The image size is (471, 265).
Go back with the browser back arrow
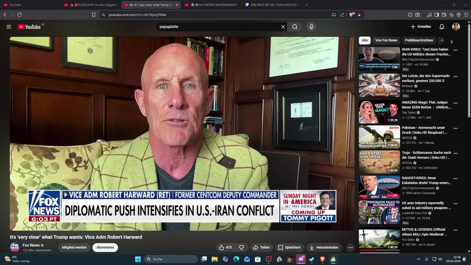[x=5, y=15]
